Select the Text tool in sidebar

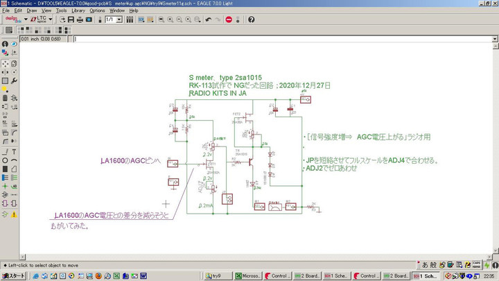[x=14, y=152]
